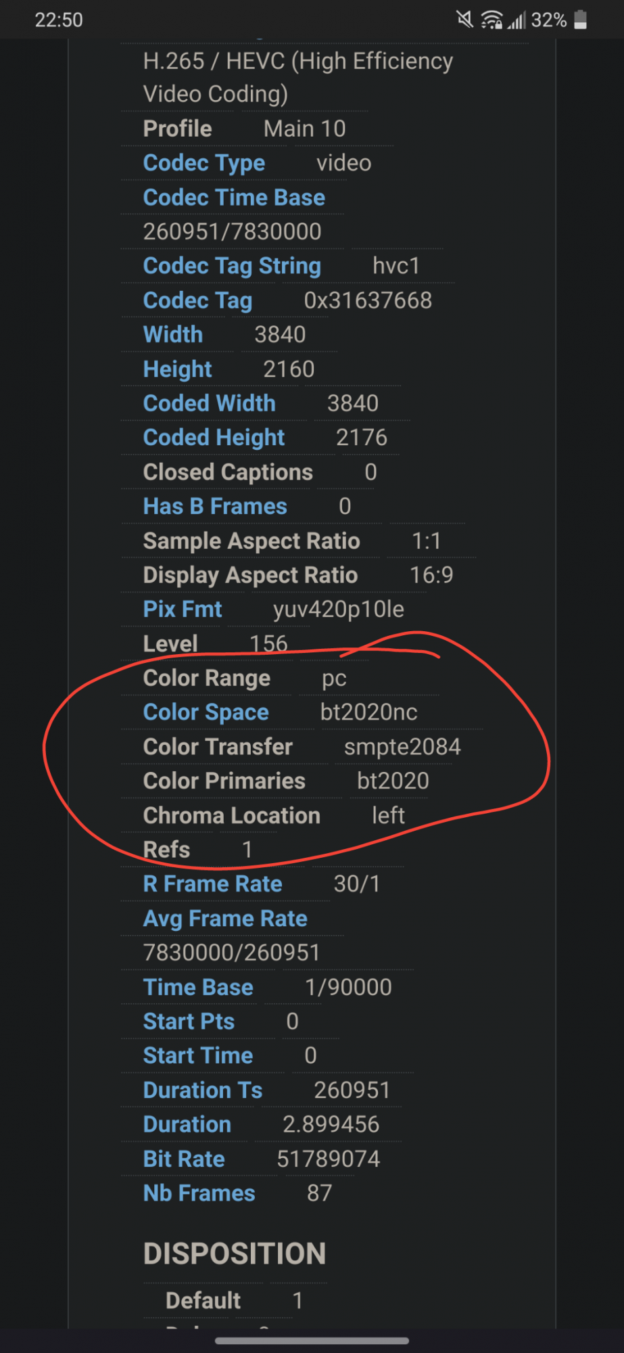Tap the muted sound icon in status bar
The height and width of the screenshot is (1353, 624).
coord(464,20)
